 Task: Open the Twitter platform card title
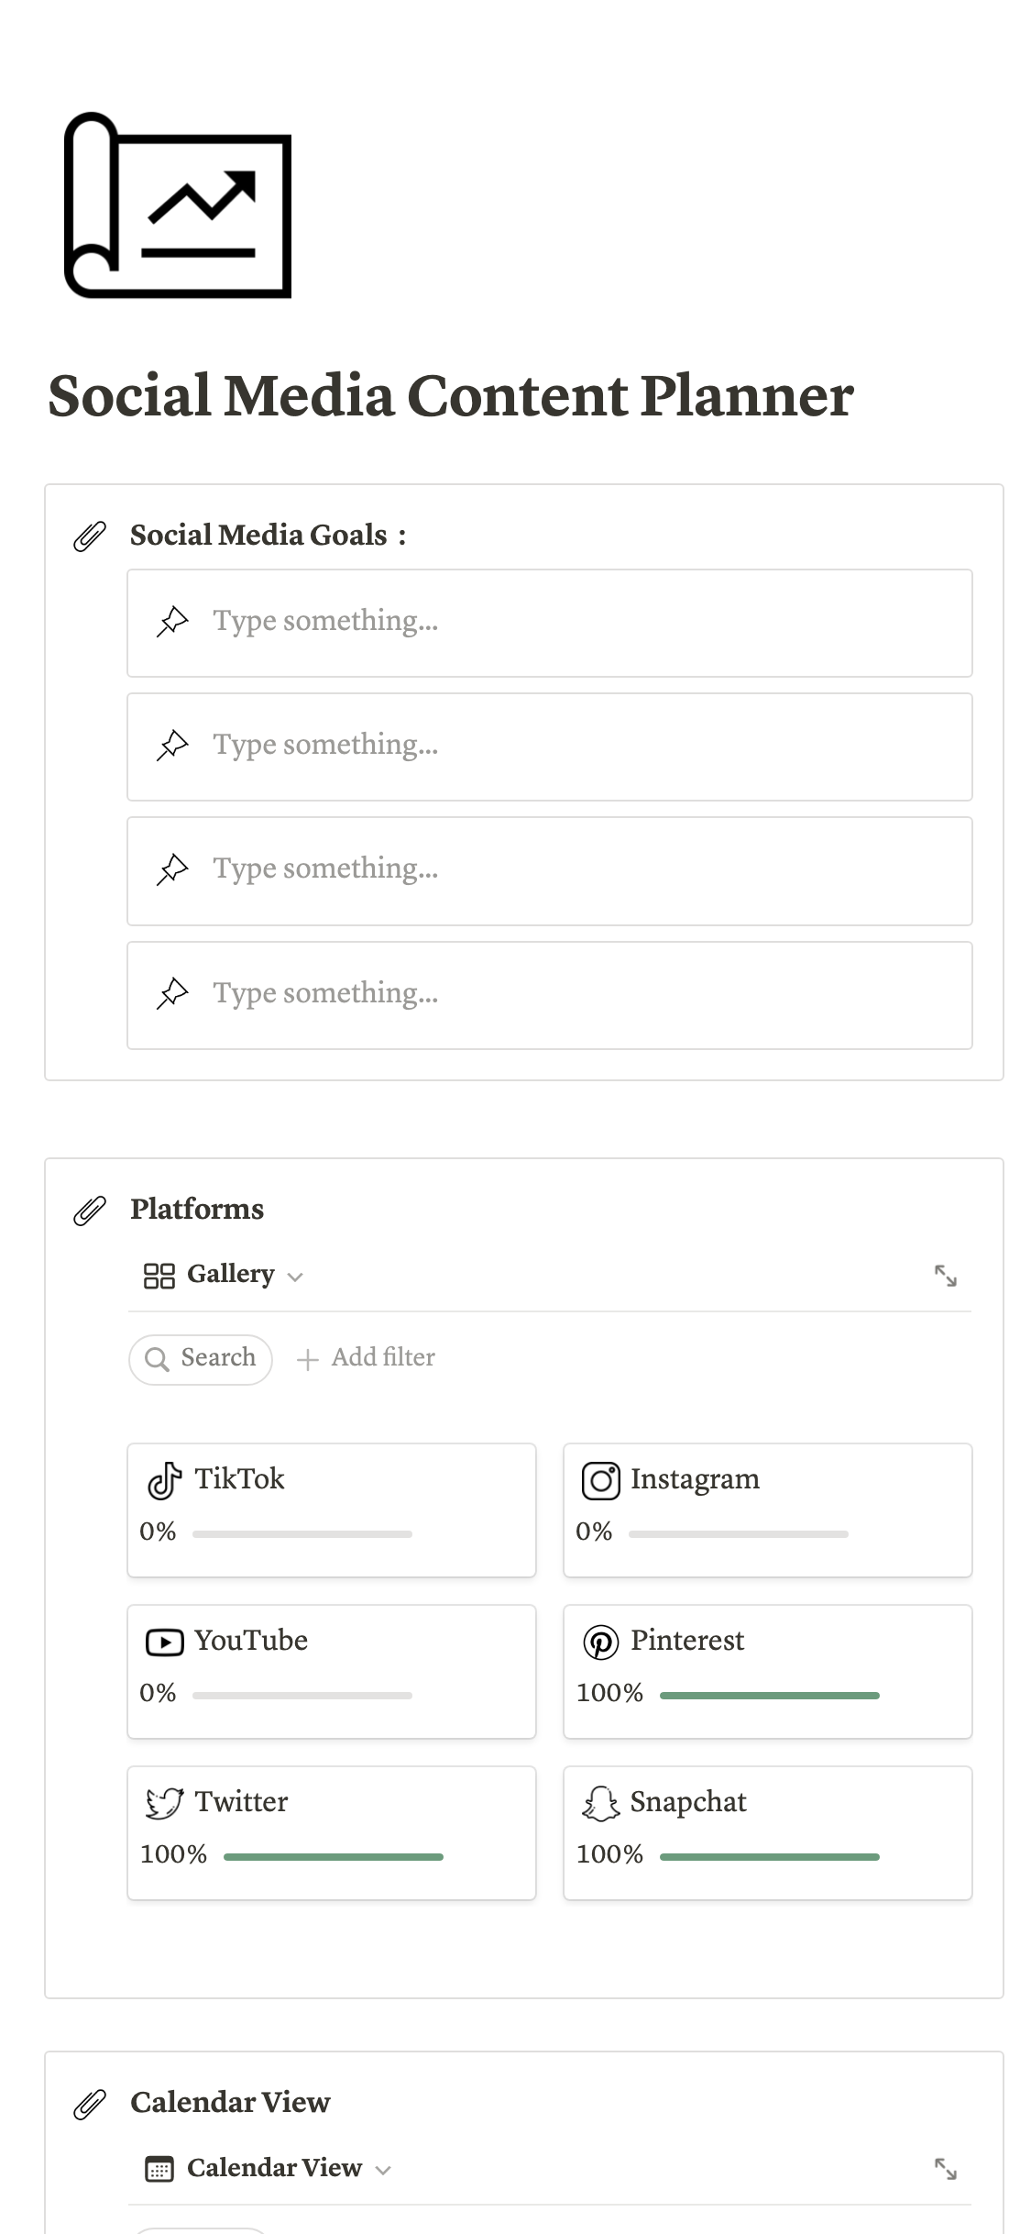[241, 1802]
